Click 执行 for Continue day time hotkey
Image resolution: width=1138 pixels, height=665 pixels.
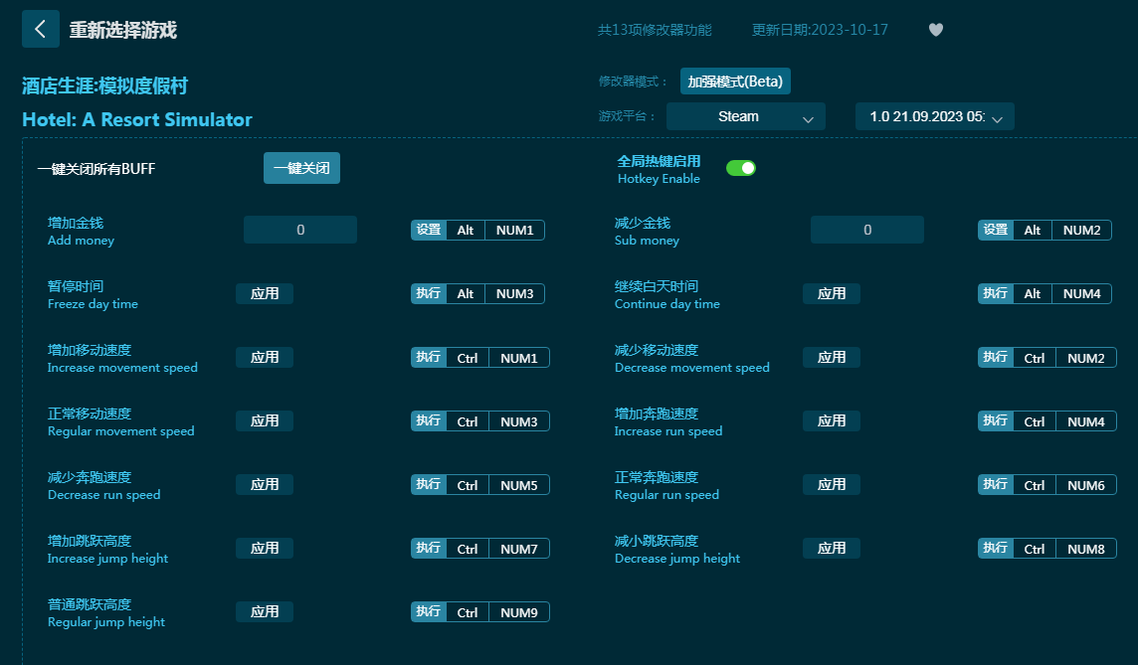995,293
